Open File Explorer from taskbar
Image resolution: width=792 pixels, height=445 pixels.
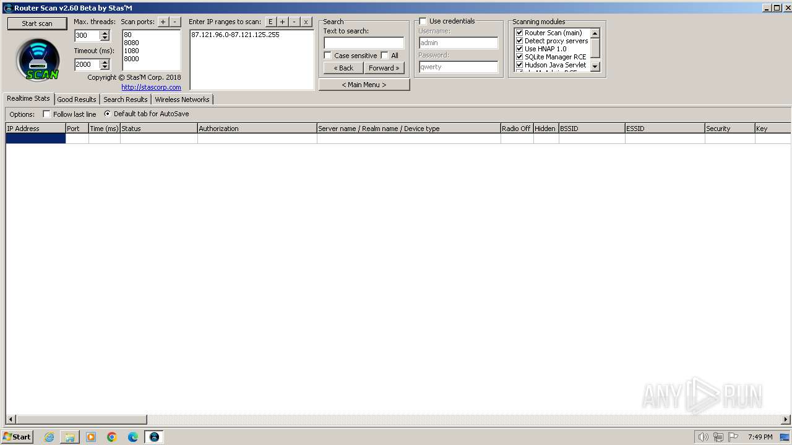[x=70, y=437]
